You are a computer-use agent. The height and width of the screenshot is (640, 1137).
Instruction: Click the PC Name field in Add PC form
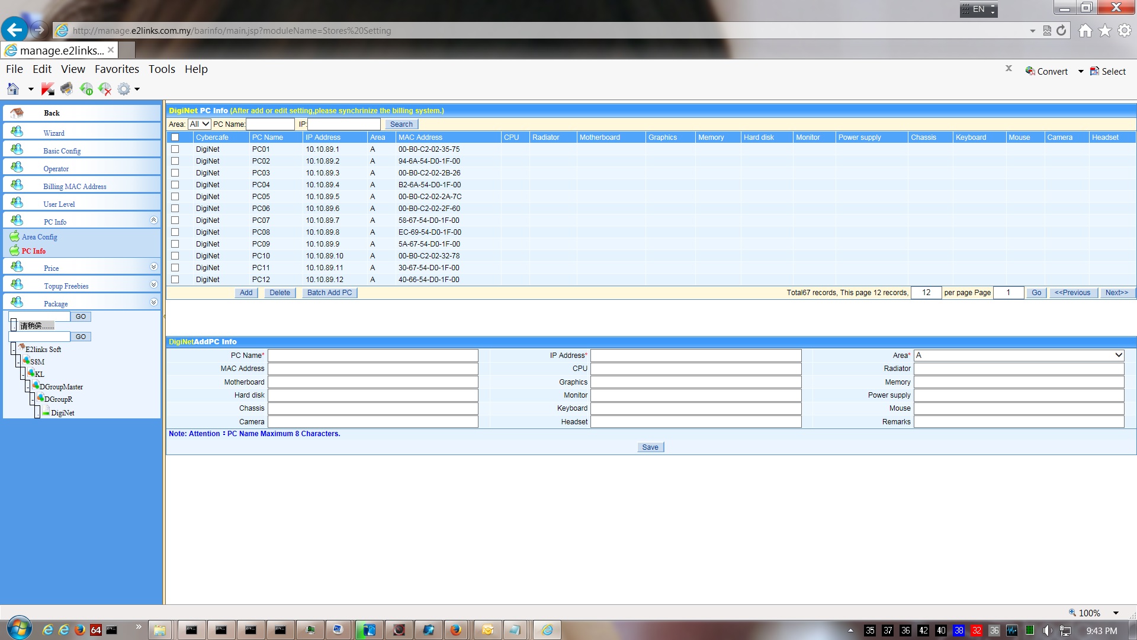point(372,355)
